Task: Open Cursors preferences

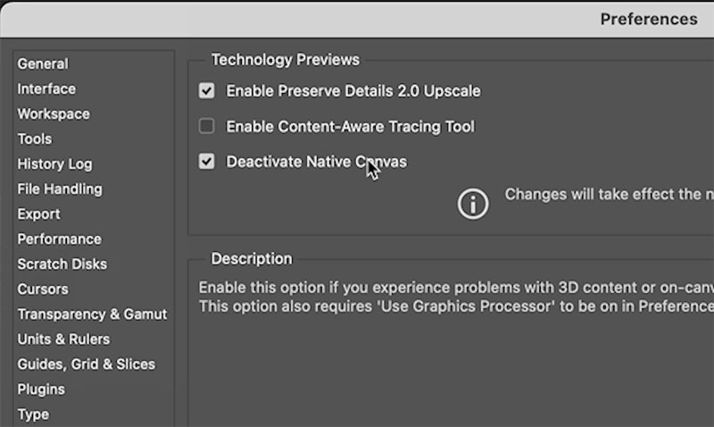Action: (x=43, y=289)
